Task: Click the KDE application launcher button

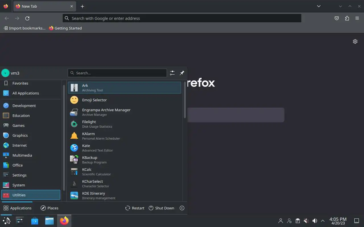Action: 6,221
